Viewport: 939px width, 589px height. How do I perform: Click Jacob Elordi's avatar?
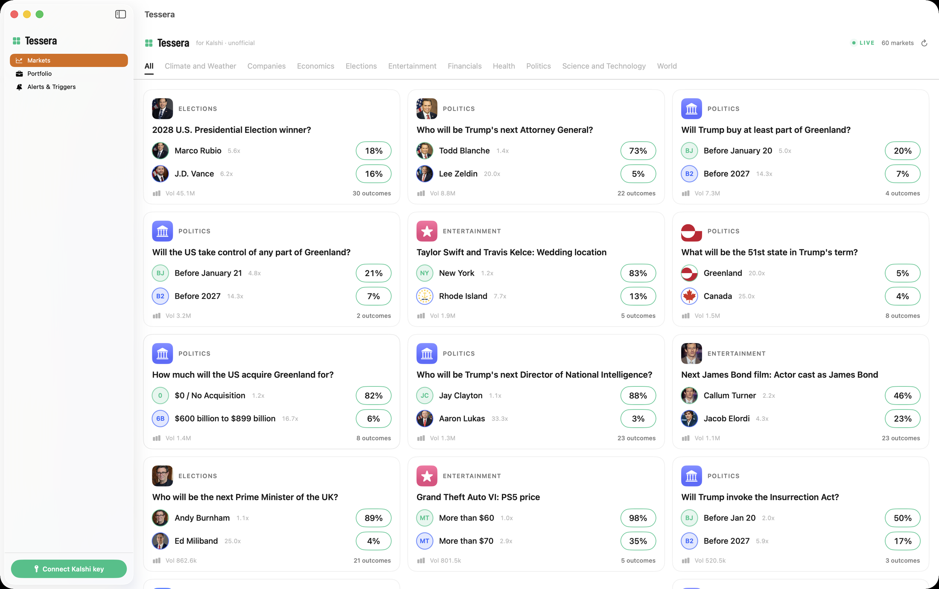pyautogui.click(x=689, y=419)
